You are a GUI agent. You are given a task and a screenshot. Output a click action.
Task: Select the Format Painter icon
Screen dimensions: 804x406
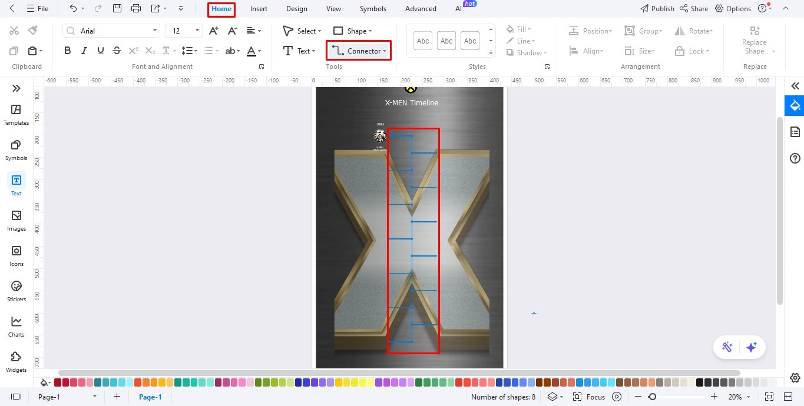click(33, 31)
